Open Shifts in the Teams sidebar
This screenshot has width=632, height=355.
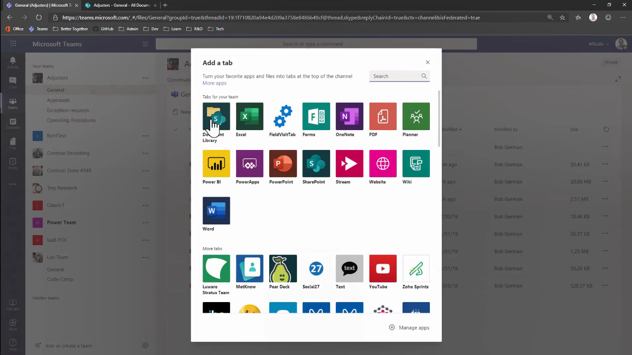(13, 164)
